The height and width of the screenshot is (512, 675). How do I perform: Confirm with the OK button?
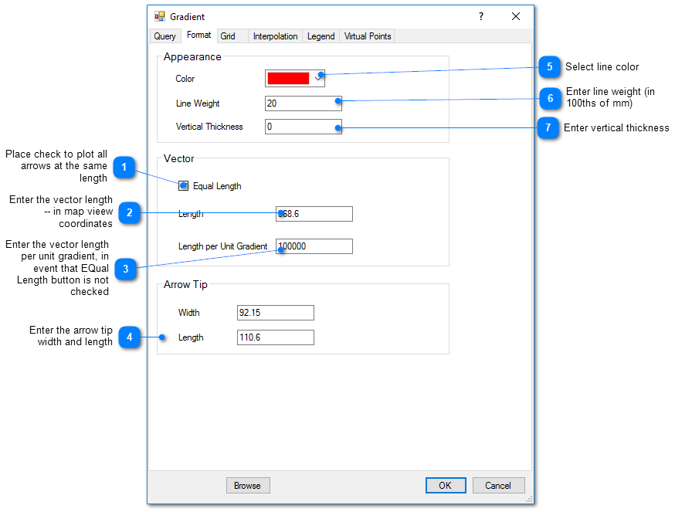(445, 486)
